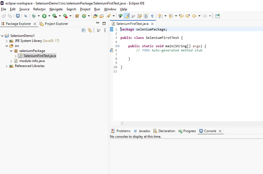Expand the JRE System Library node
This screenshot has width=263, height=174.
7,41
